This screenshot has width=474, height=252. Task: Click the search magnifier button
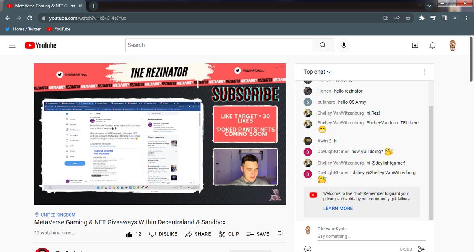[x=323, y=45]
